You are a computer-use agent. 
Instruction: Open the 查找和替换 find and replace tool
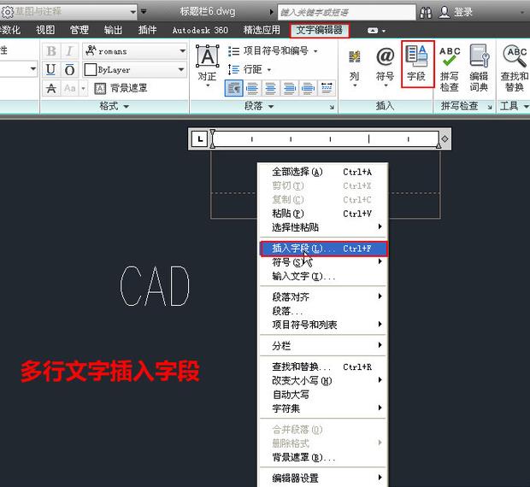pyautogui.click(x=514, y=69)
